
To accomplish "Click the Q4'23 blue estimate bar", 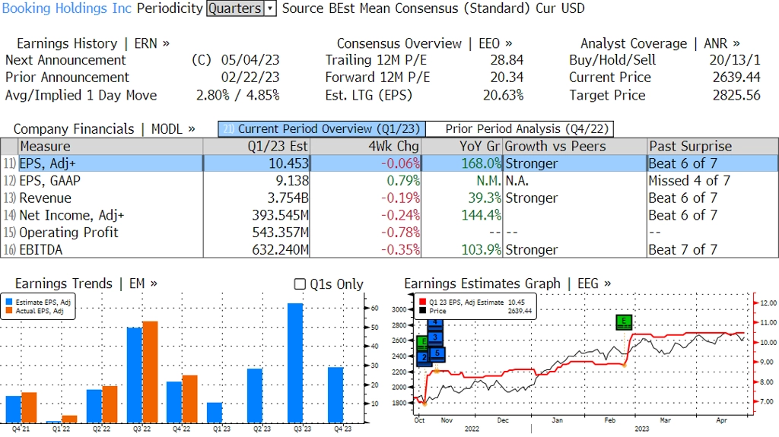I will pyautogui.click(x=335, y=394).
